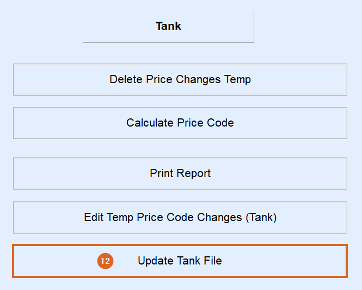Edit the temporary tank price code changes
The width and height of the screenshot is (362, 290).
(x=180, y=217)
